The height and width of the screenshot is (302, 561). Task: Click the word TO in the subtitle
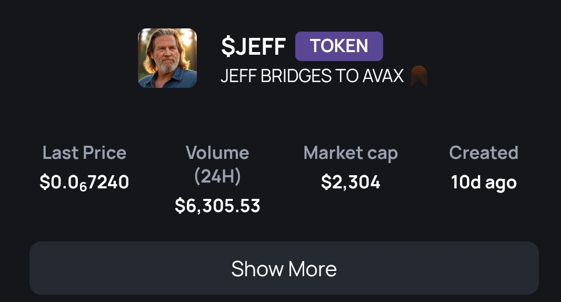click(340, 76)
